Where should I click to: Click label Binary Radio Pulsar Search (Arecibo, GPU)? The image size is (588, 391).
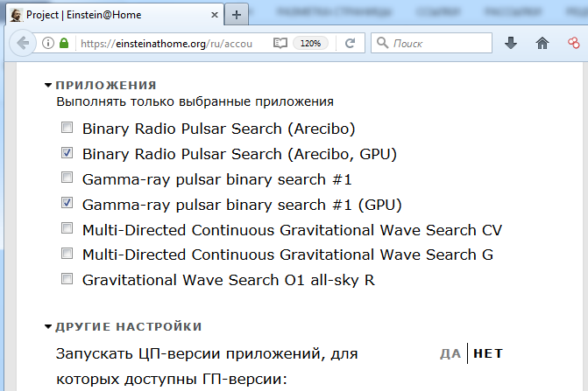(239, 154)
